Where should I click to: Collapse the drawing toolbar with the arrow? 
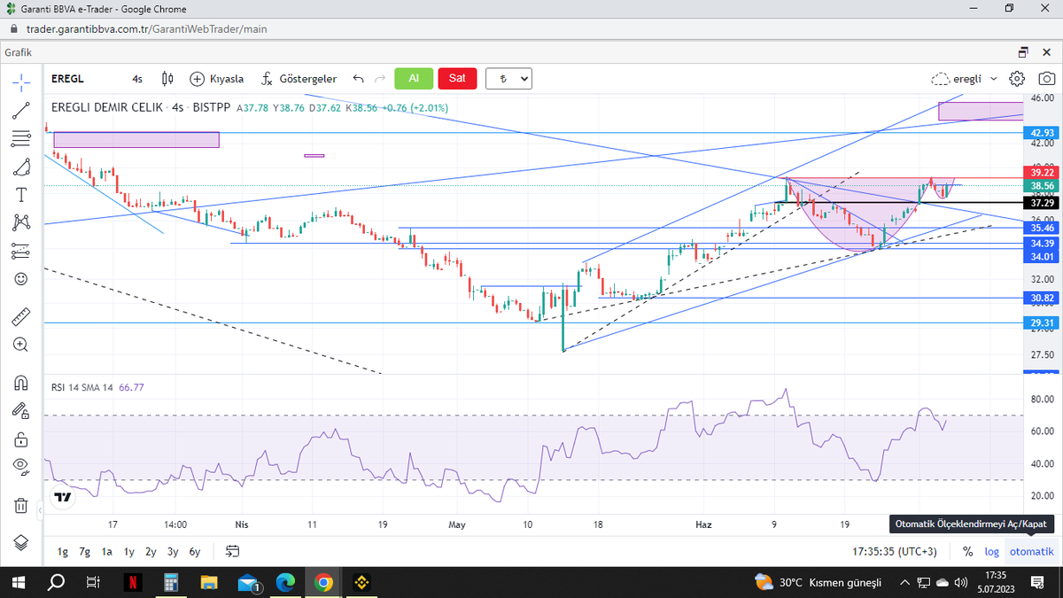[39, 512]
